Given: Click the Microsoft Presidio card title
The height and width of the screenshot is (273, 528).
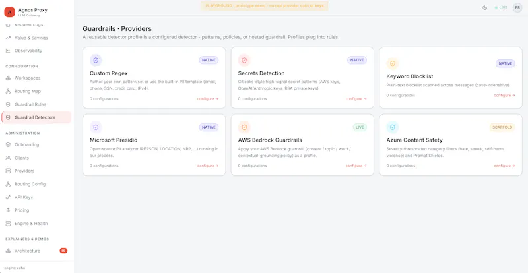Looking at the screenshot, I should click(x=114, y=140).
